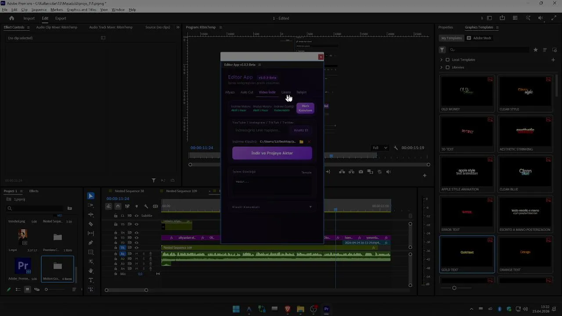Check the Local Templates checkbox
The width and height of the screenshot is (562, 316).
447,60
